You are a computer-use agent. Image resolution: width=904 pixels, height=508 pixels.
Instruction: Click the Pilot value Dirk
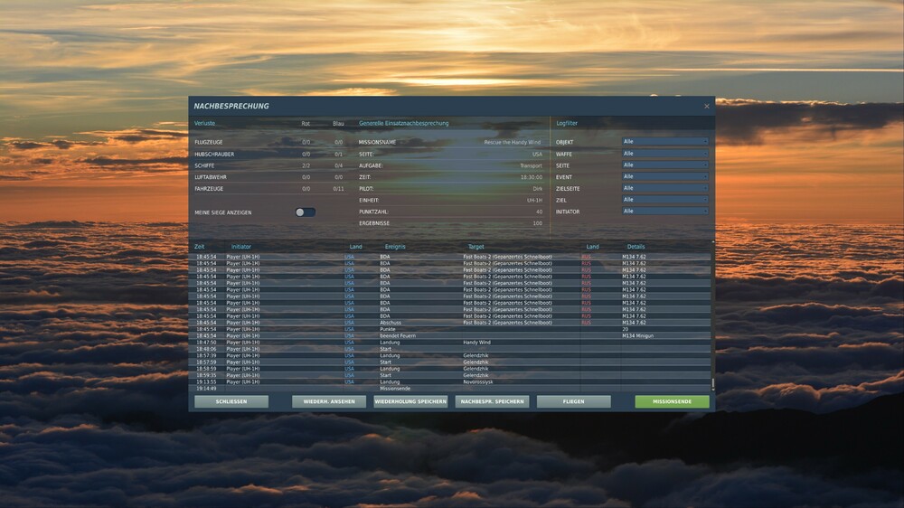(537, 189)
